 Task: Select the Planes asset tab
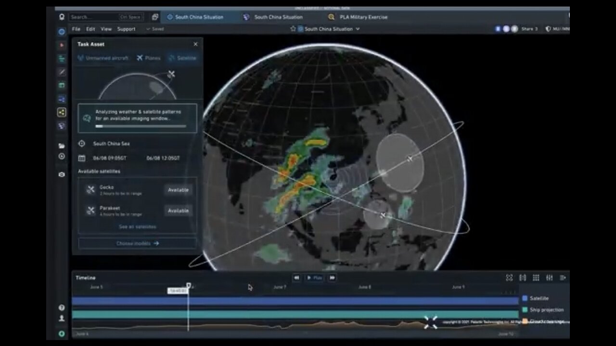[149, 58]
